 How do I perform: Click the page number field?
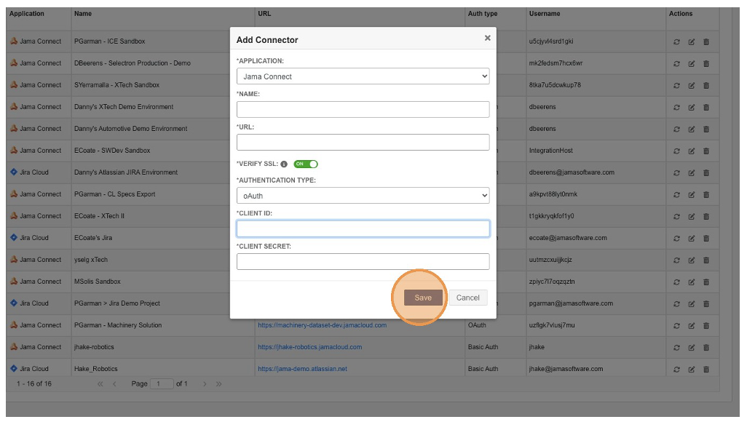(162, 384)
